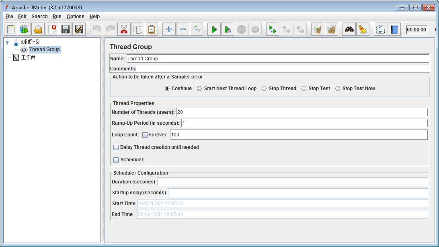Select the Stop Test radio button
This screenshot has width=439, height=247.
coord(304,89)
